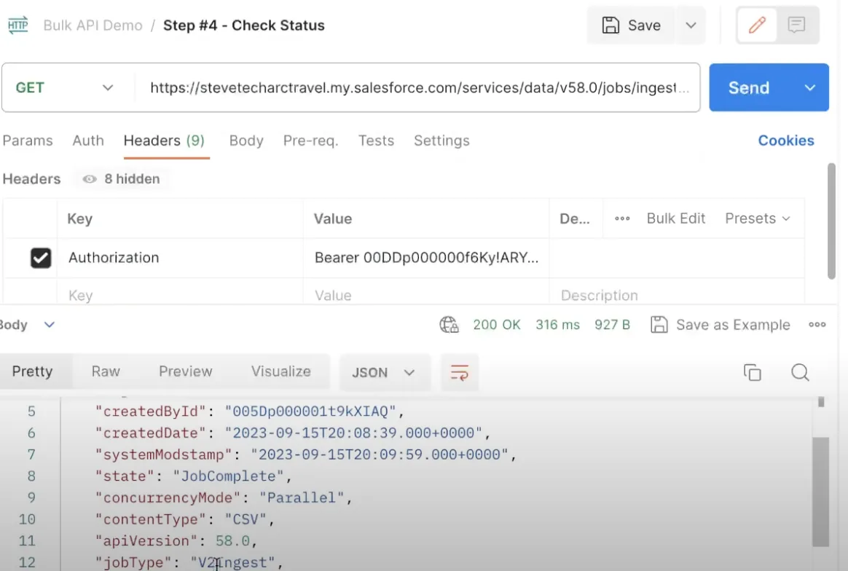Screen dimensions: 848x571
Task: Open Bulk API Demo breadcrumb
Action: coord(93,25)
